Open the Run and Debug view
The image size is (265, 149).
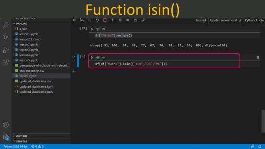tap(5, 50)
